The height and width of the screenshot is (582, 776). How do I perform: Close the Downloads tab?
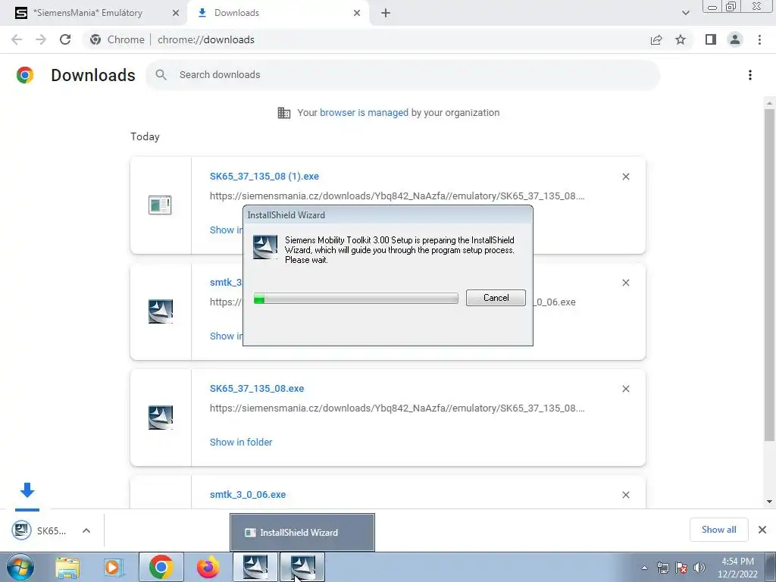357,13
